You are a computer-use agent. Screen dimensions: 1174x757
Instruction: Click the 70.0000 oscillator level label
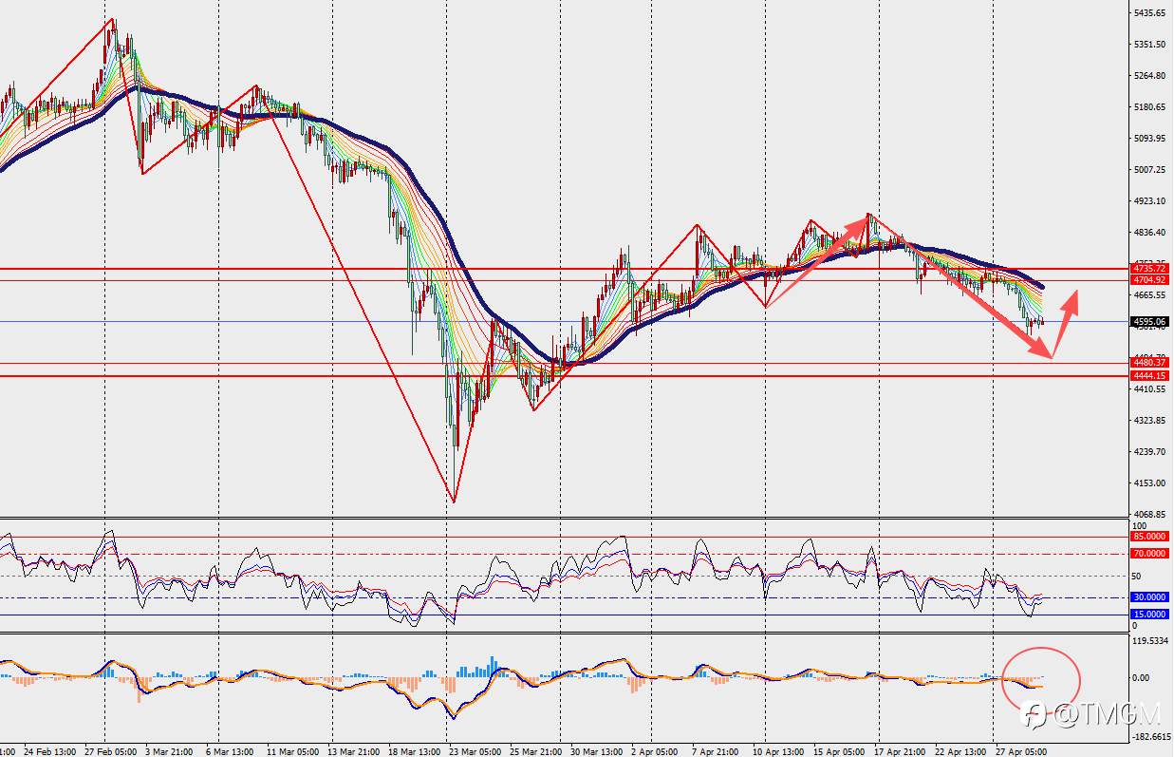(1149, 553)
